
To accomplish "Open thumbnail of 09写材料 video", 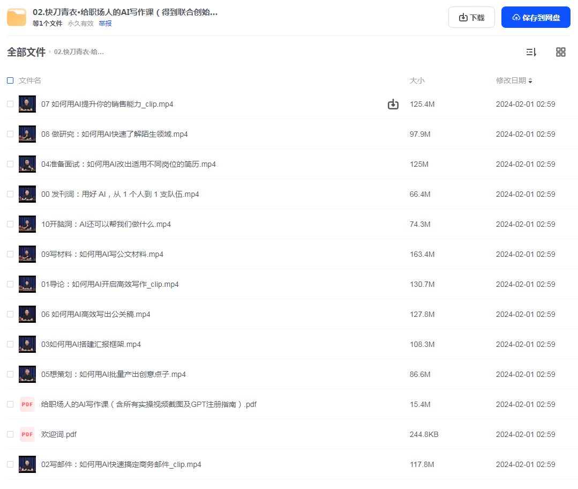I will coord(27,254).
